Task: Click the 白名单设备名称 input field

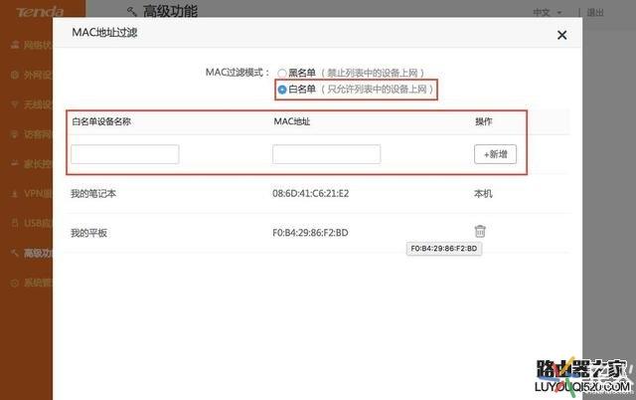Action: tap(125, 154)
